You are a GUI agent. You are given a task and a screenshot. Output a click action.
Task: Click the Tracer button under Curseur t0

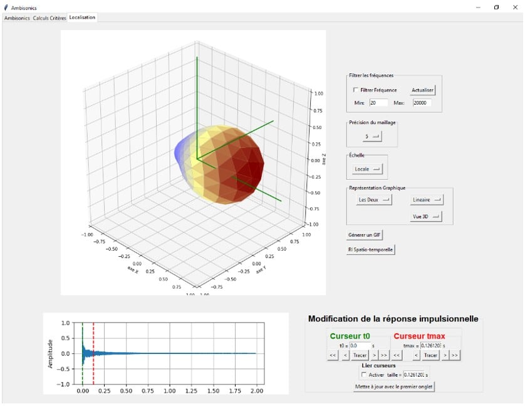360,356
